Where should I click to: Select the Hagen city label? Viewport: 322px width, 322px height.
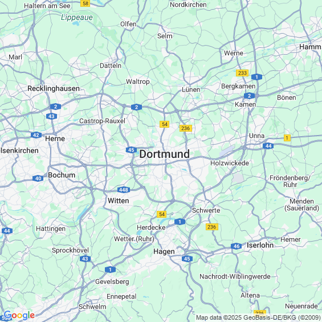click(x=164, y=251)
